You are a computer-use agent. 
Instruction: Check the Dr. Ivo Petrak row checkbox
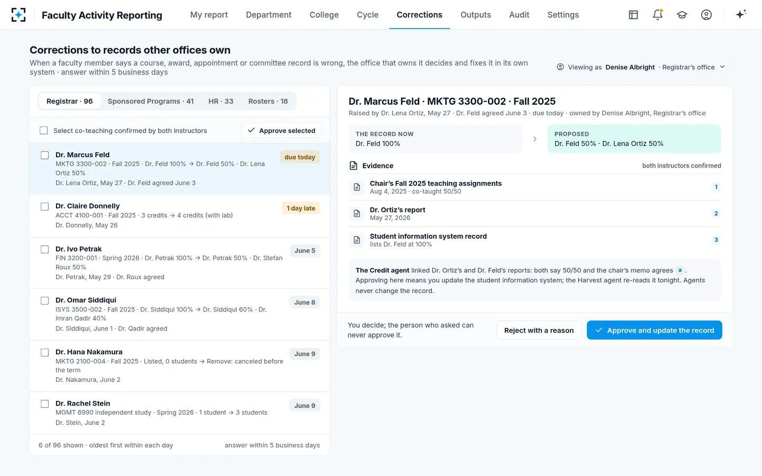pos(45,249)
